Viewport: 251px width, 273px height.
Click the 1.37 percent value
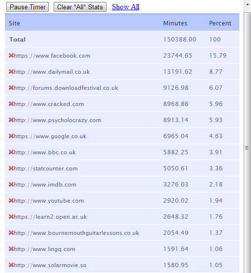[216, 233]
